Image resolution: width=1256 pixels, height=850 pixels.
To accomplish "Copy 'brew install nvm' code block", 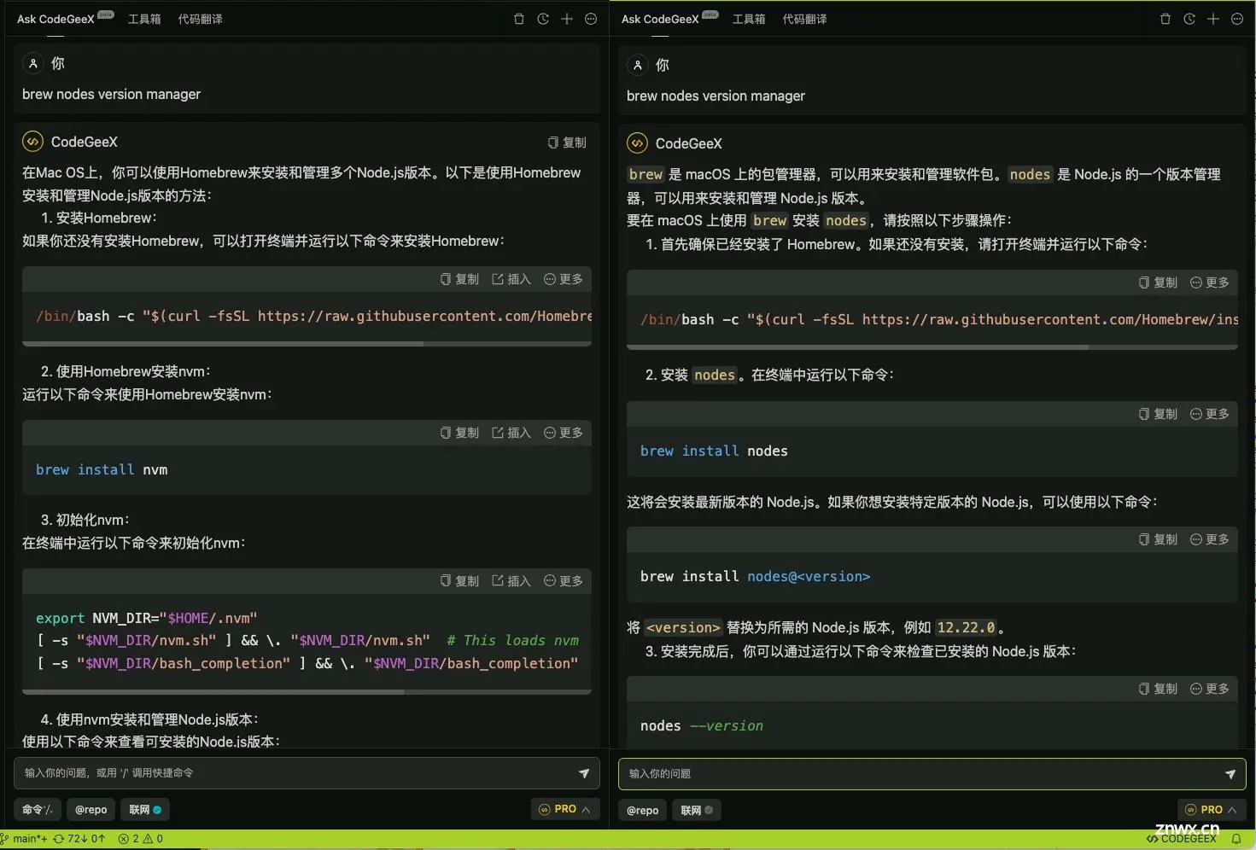I will click(459, 433).
